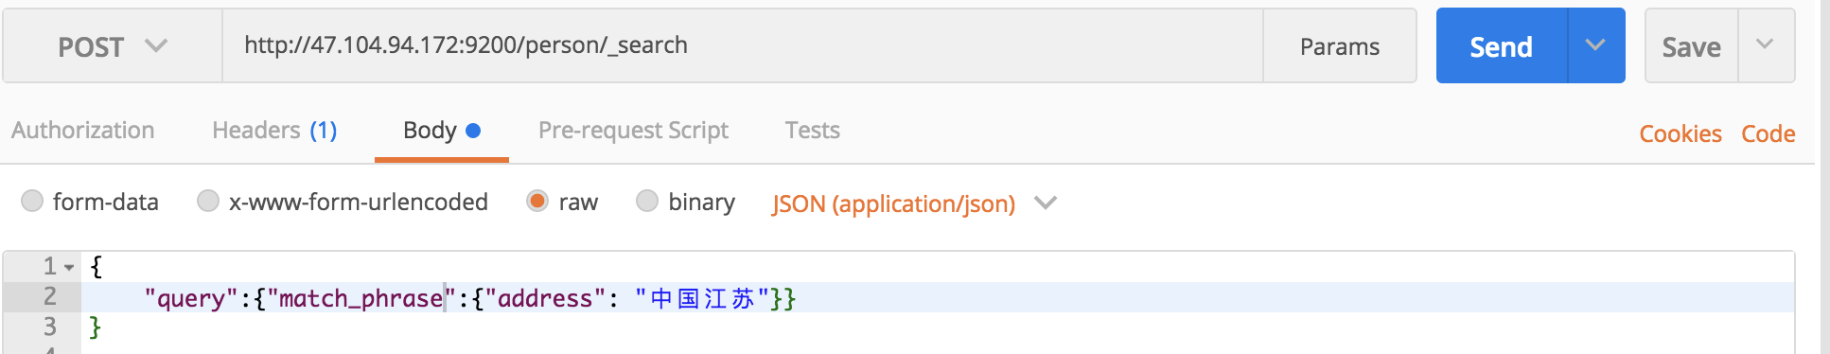Open the Cookies link
The width and height of the screenshot is (1830, 354).
tap(1680, 133)
